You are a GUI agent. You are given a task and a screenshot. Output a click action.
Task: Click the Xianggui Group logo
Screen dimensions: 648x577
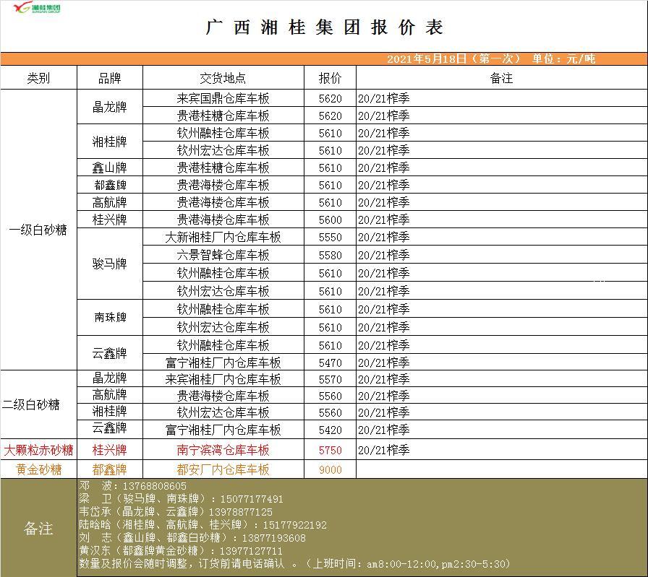tap(37, 9)
